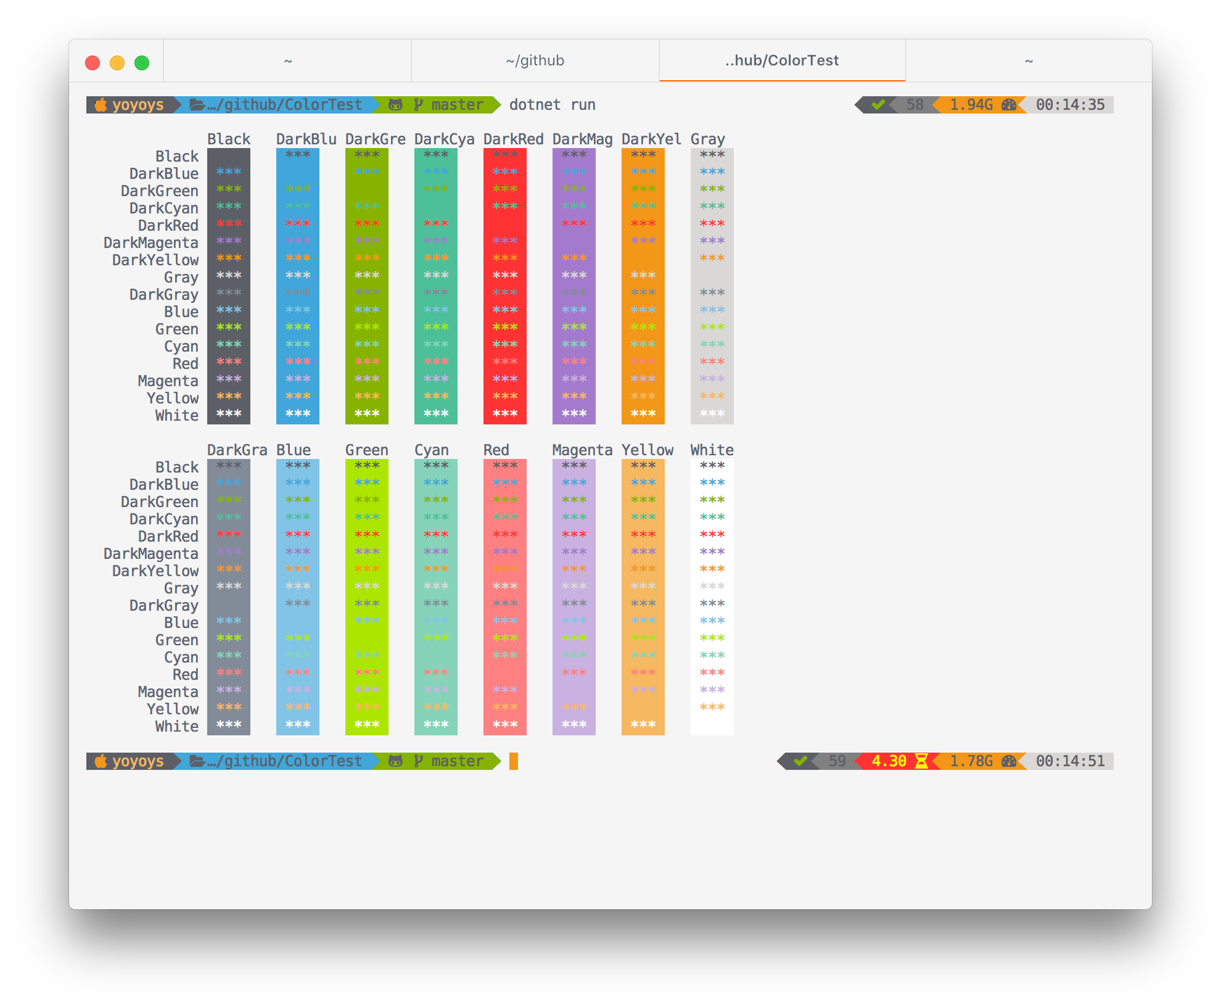Click the git branch icon beside master, bottom prompt
The height and width of the screenshot is (1008, 1221).
point(419,761)
